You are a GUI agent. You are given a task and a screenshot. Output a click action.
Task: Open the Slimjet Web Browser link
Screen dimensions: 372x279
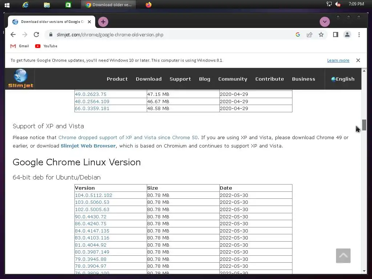[88, 146]
